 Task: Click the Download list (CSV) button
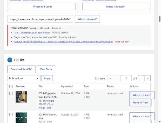tap(21, 69)
